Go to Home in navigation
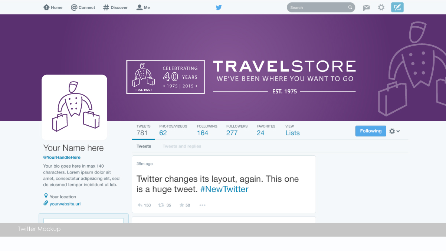446x251 pixels. point(53,7)
